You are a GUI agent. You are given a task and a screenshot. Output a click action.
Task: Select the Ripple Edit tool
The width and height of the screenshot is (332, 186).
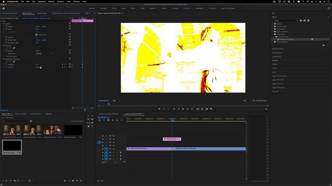[x=89, y=119]
